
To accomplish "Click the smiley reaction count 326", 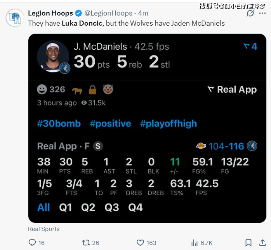I will coord(51,90).
